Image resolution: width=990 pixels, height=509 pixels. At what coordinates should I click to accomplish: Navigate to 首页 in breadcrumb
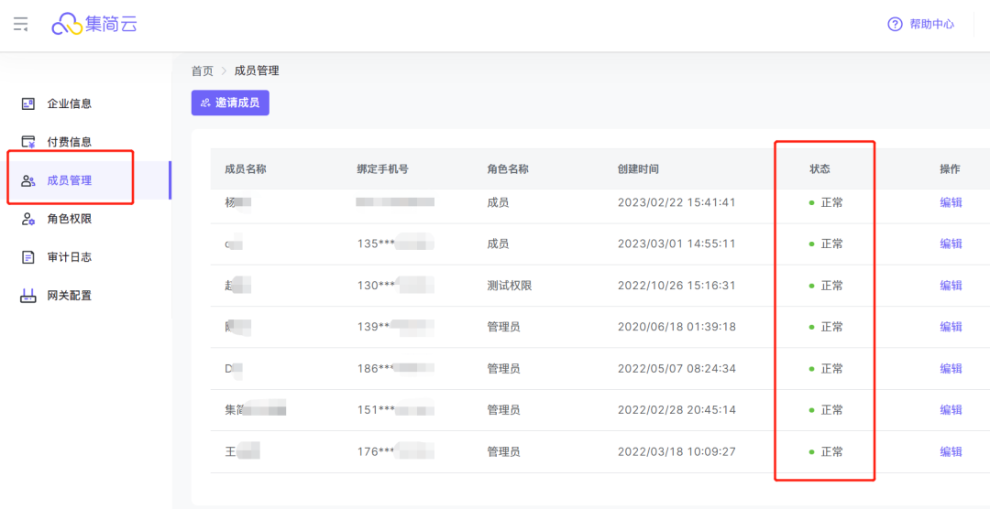pos(202,71)
